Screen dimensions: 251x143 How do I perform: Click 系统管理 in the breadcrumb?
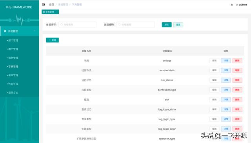(x=63, y=4)
